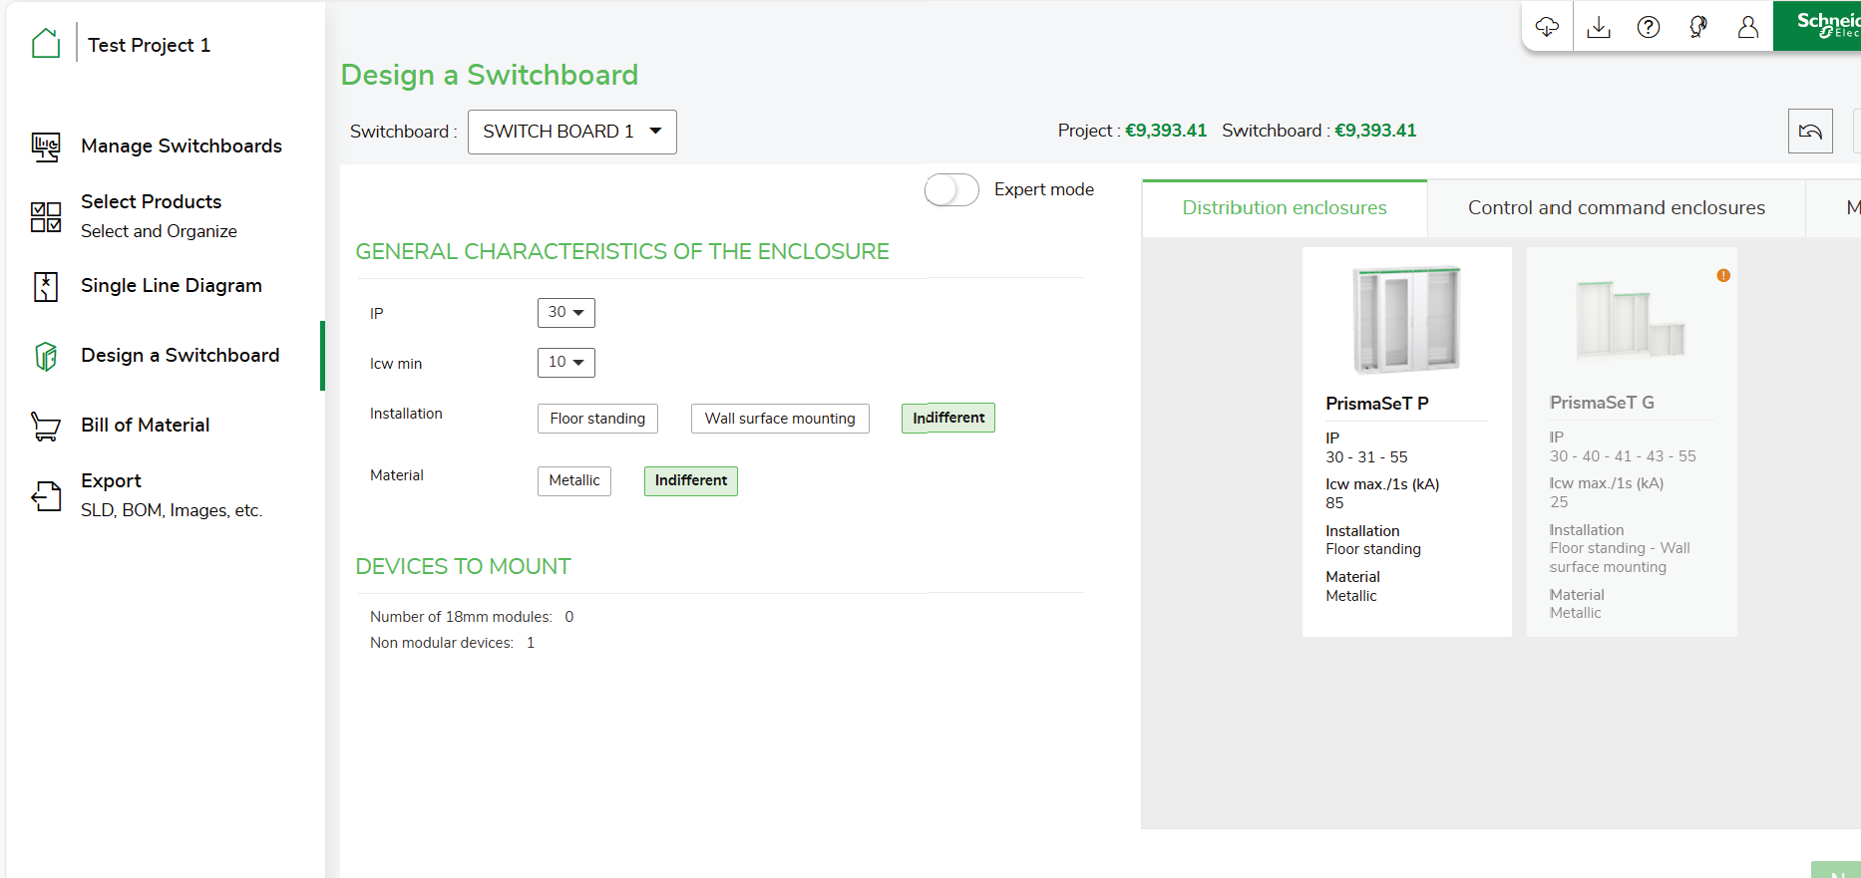
Task: Select Metallic material option
Action: pos(574,480)
